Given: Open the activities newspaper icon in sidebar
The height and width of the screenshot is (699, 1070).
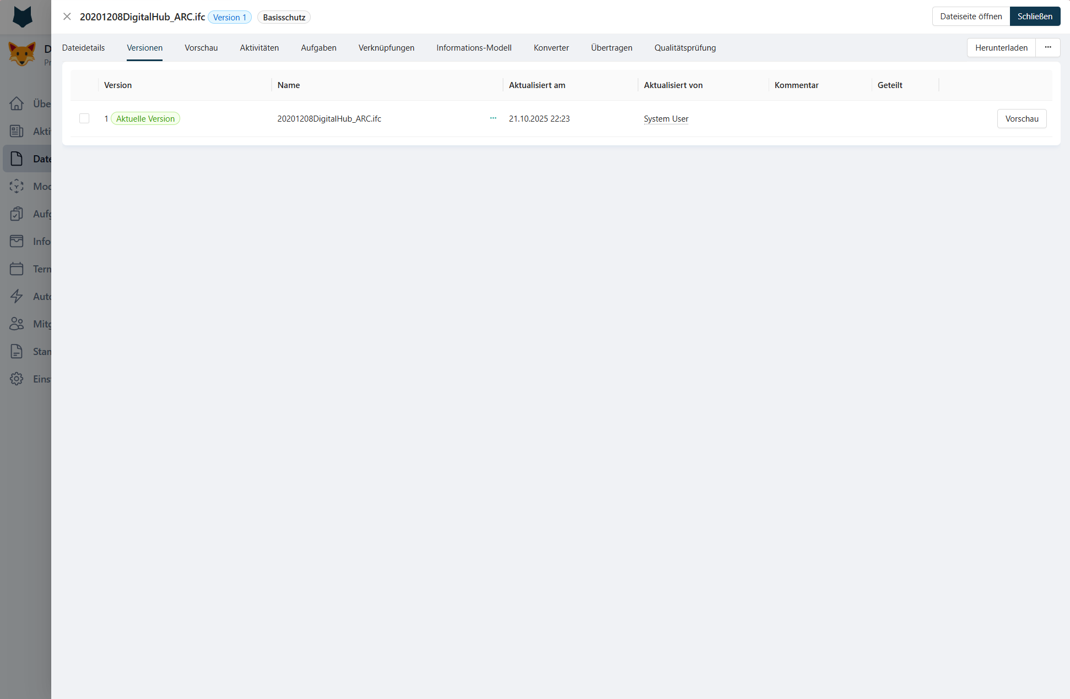Looking at the screenshot, I should [x=17, y=131].
